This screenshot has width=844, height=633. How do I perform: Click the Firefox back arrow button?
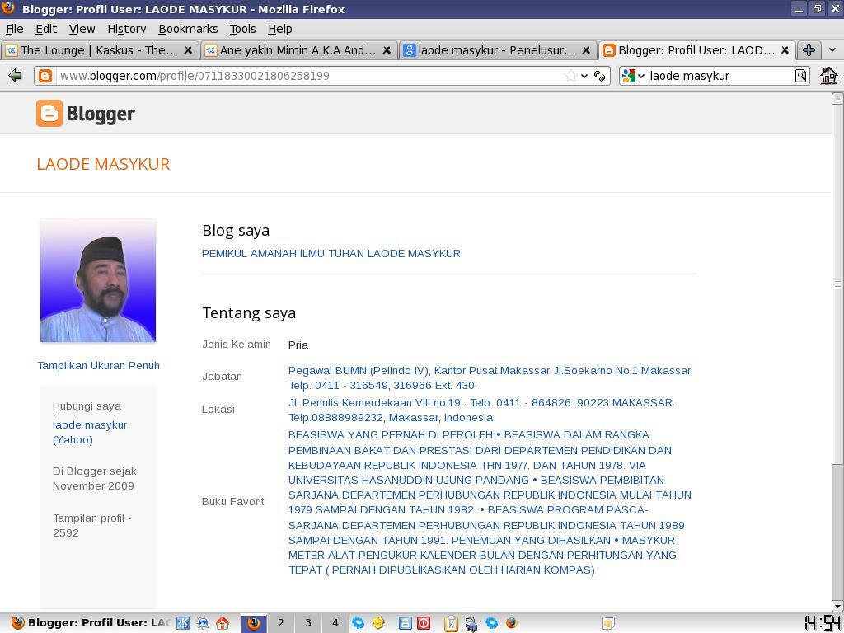point(15,76)
